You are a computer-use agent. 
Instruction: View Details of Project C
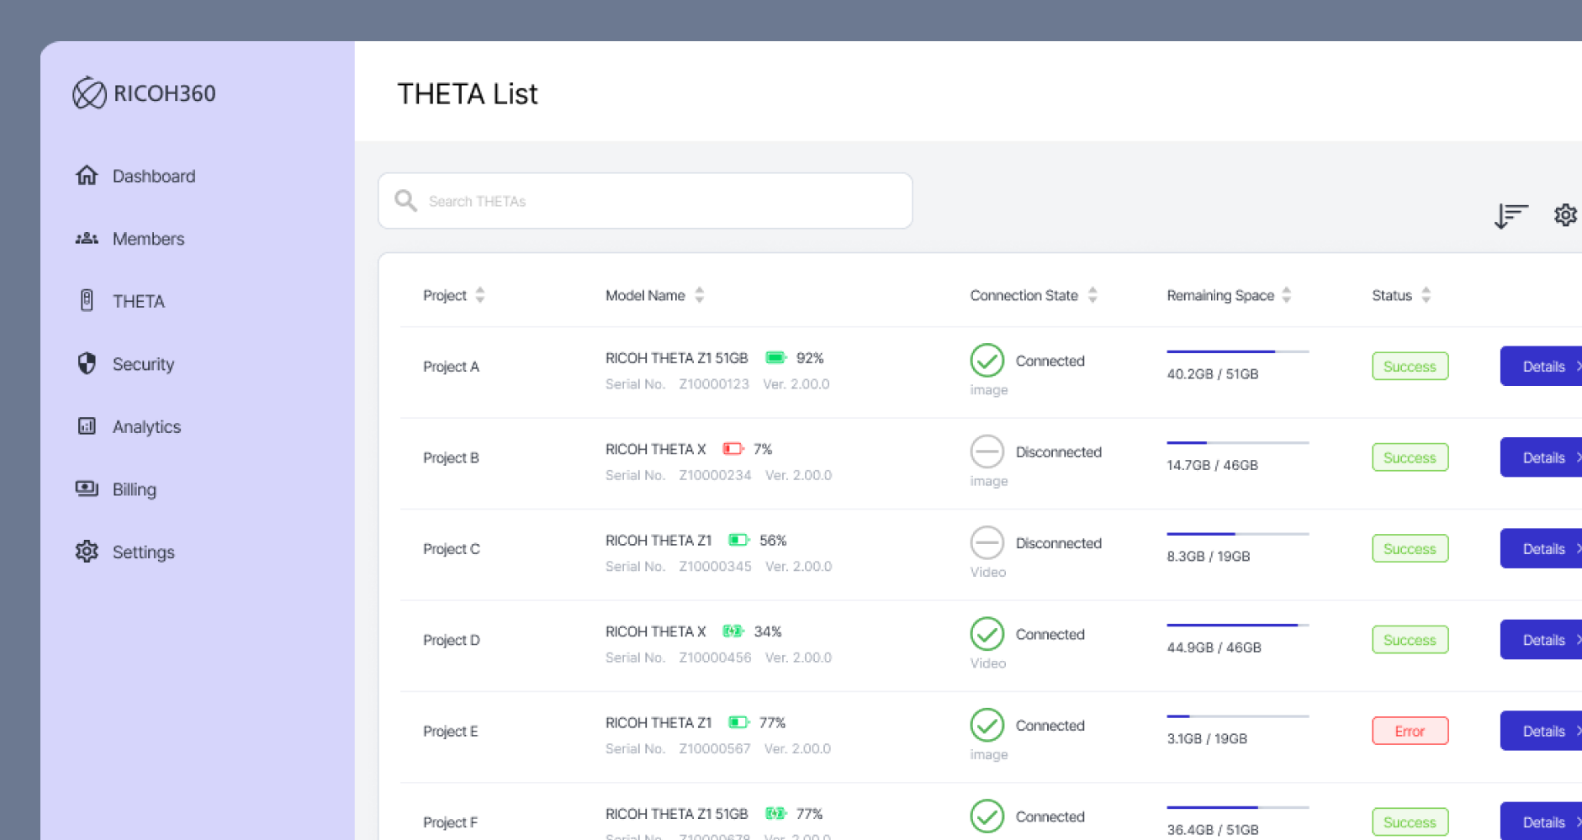(x=1541, y=548)
